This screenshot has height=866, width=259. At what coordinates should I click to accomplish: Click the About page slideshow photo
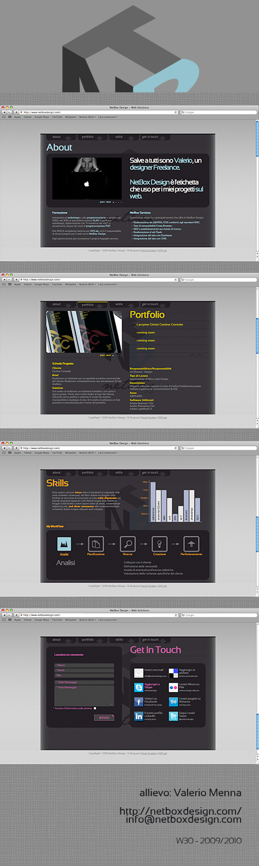87,178
